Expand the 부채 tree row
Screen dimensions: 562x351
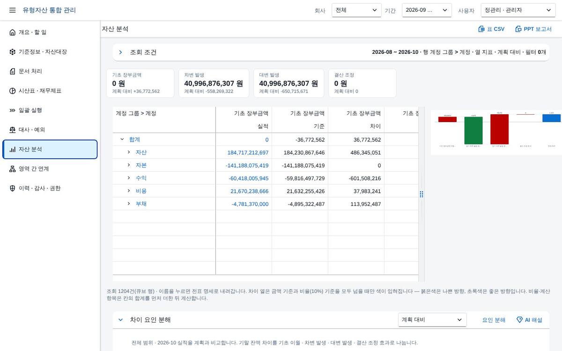click(x=129, y=204)
